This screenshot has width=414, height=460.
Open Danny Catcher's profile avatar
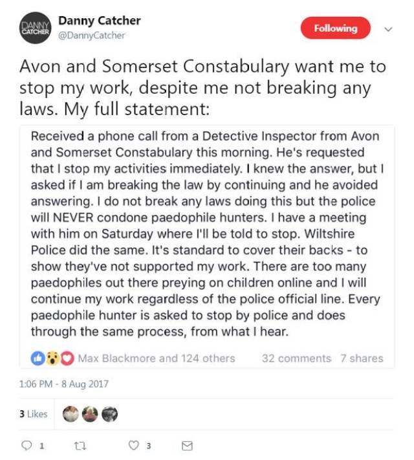[x=35, y=28]
